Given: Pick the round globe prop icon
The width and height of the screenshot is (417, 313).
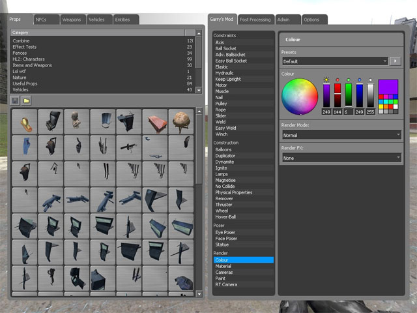Looking at the screenshot, I should click(x=181, y=121).
